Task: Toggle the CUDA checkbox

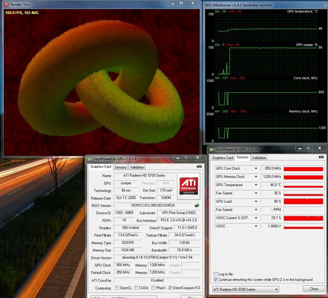Action: pyautogui.click(x=136, y=288)
